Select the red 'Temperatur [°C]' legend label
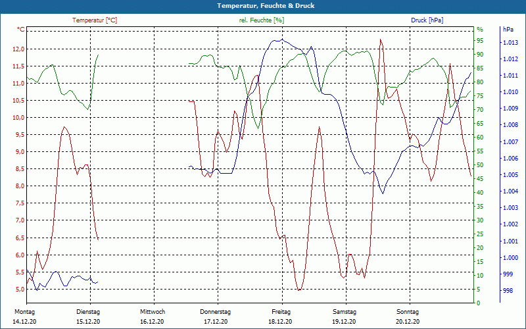 point(95,20)
